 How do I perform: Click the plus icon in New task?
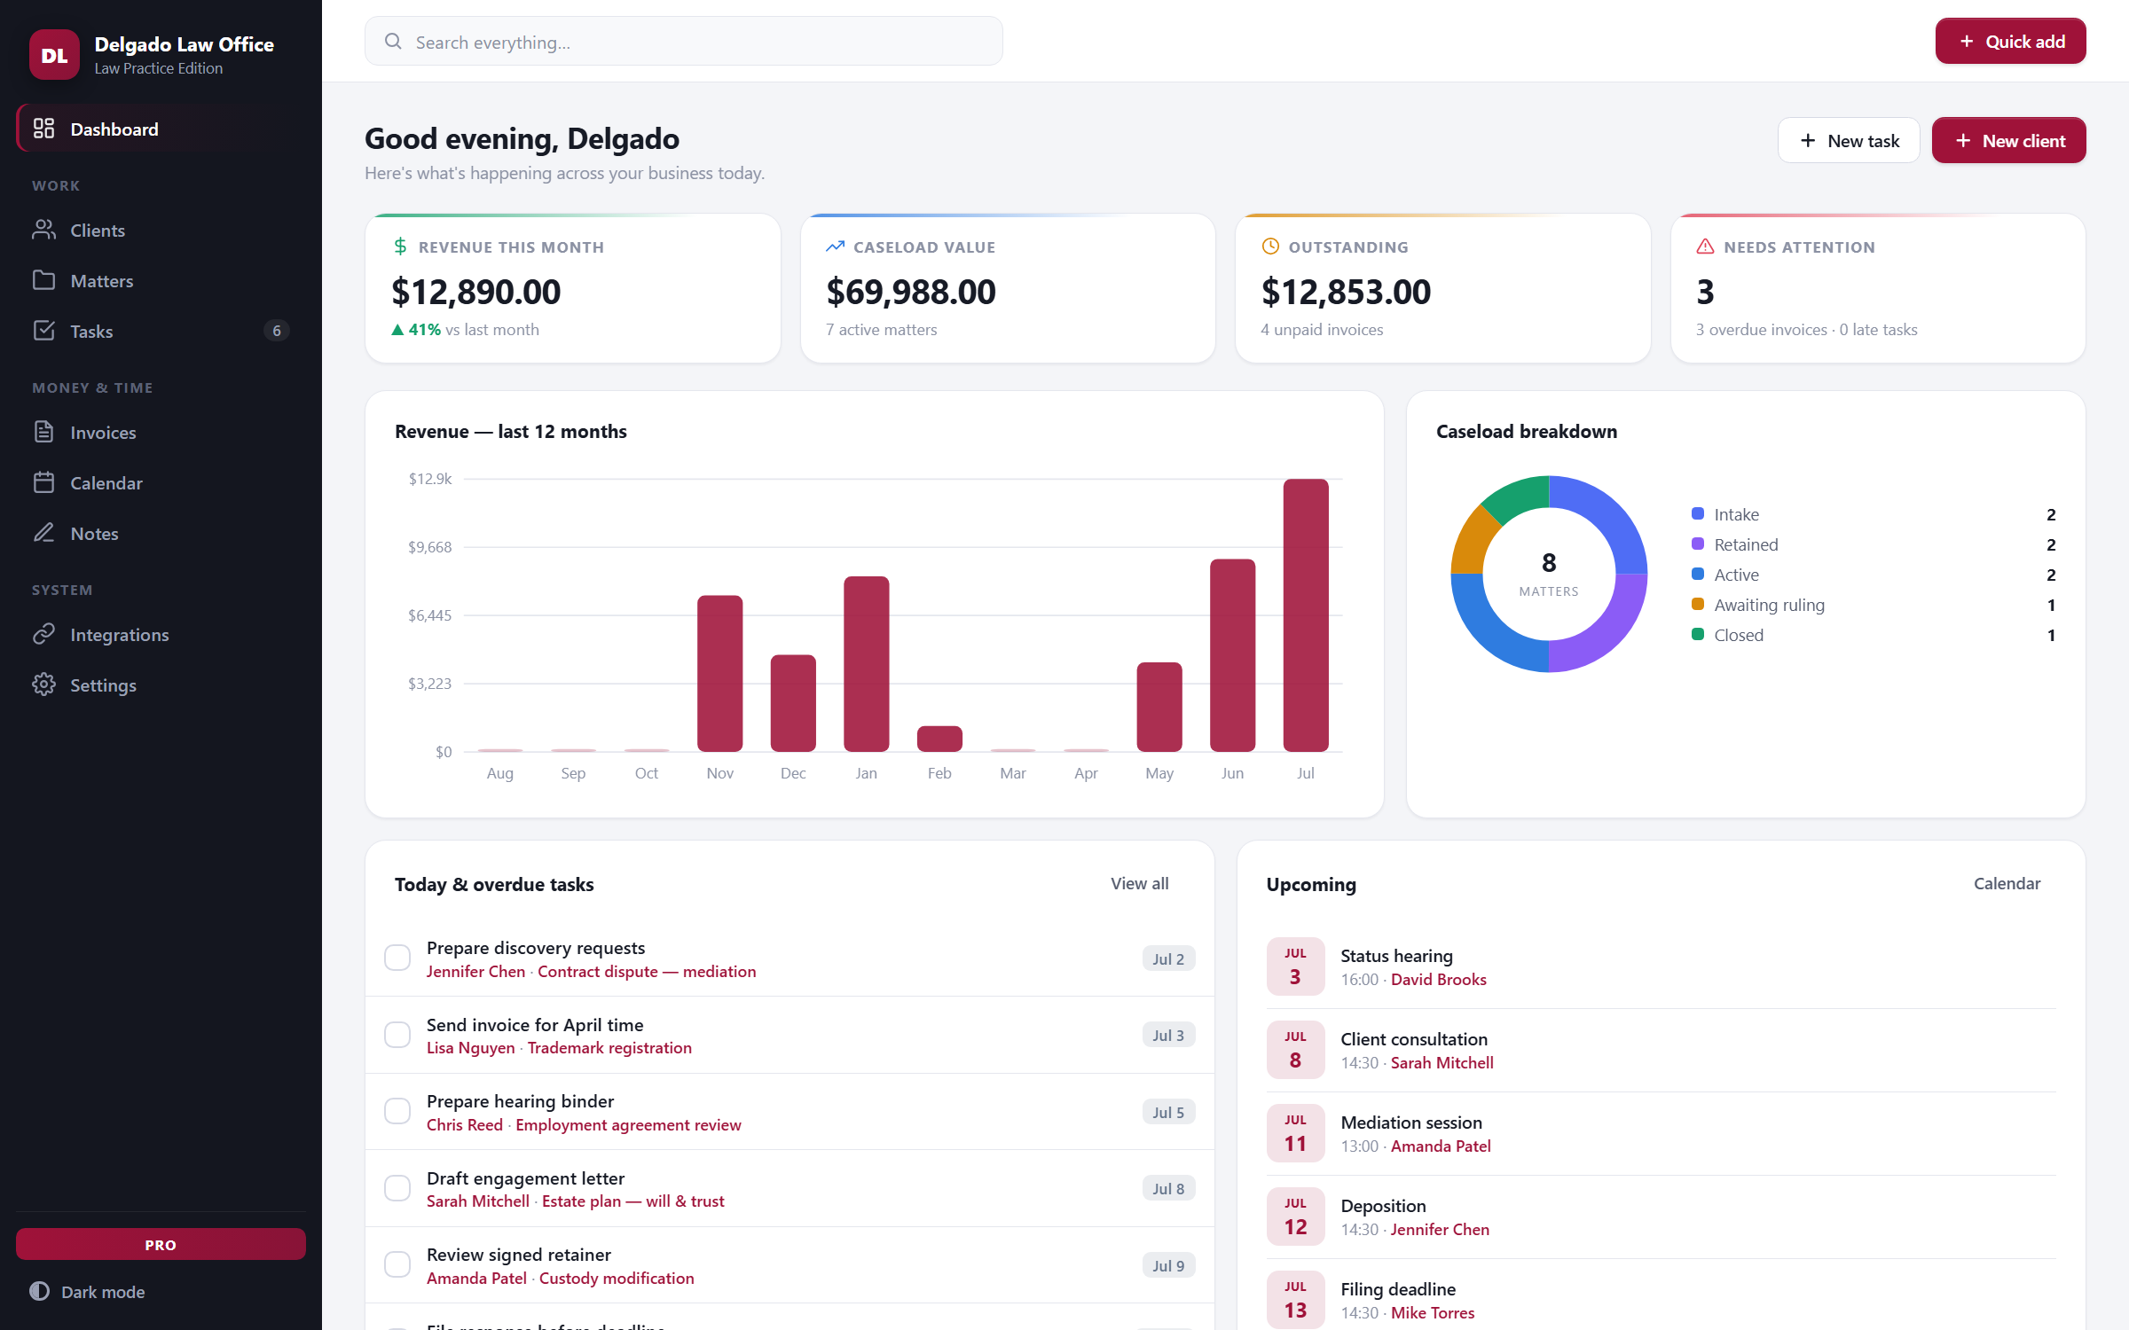pos(1808,140)
